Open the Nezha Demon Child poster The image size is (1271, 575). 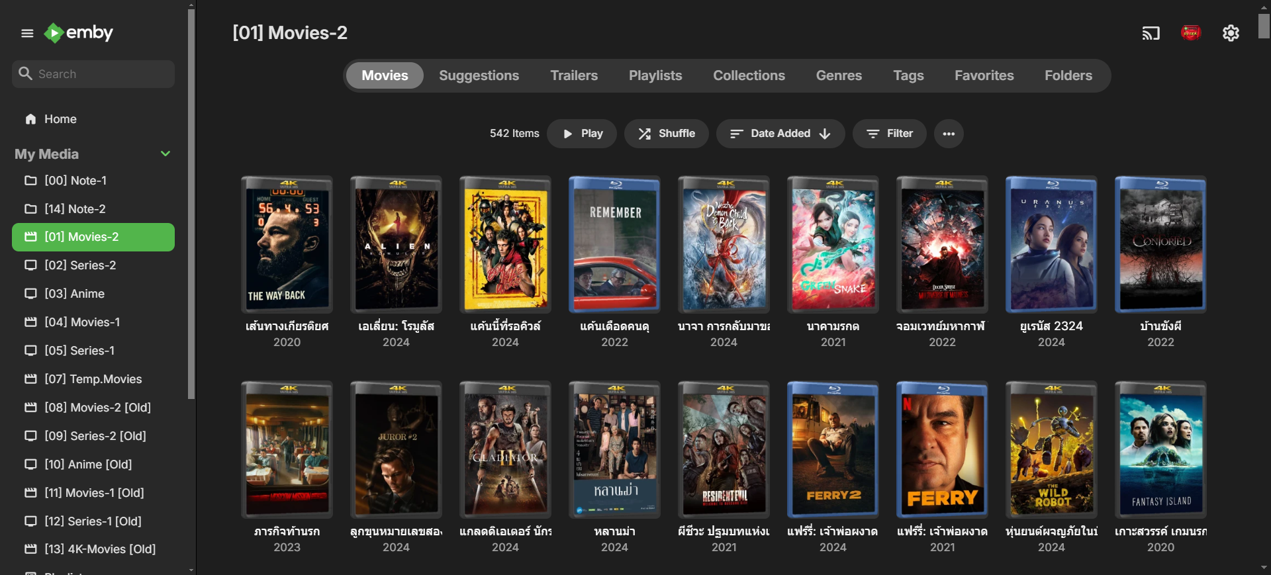[724, 244]
